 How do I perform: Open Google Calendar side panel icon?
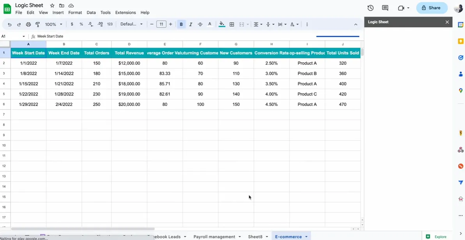pyautogui.click(x=460, y=25)
